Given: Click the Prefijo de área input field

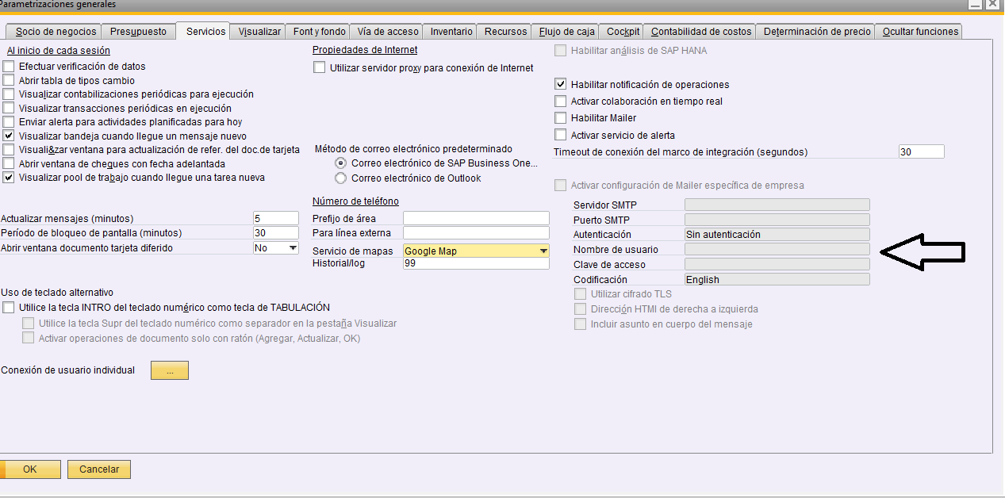Looking at the screenshot, I should tap(476, 218).
